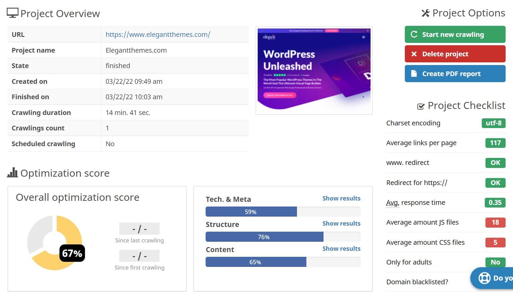513x292 pixels.
Task: Show results for Tech. & Meta
Action: [x=341, y=198]
